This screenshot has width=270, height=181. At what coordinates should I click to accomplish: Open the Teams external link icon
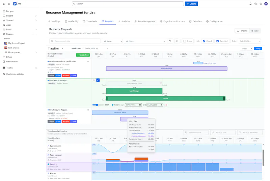tap(36, 68)
